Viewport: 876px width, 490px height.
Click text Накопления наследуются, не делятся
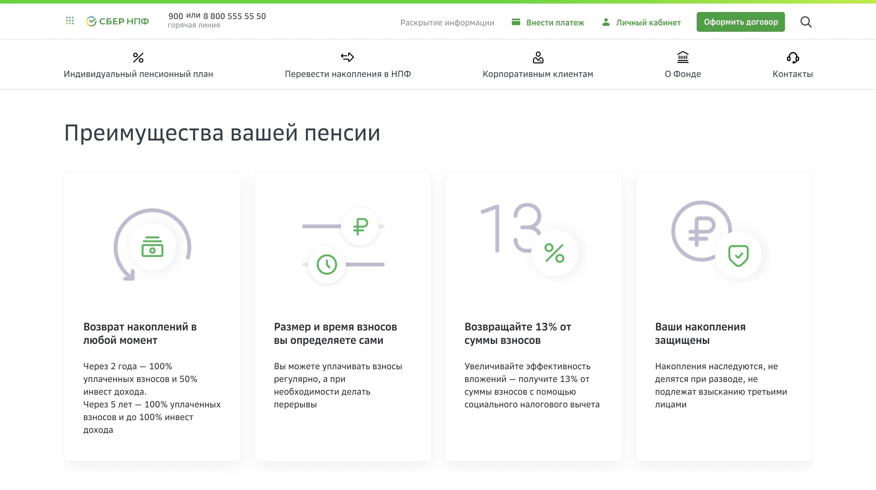(x=721, y=386)
